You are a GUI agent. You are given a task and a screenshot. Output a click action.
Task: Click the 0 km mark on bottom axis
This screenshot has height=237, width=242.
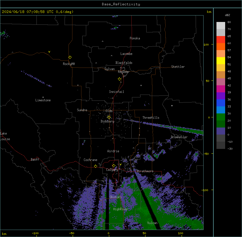(108, 233)
